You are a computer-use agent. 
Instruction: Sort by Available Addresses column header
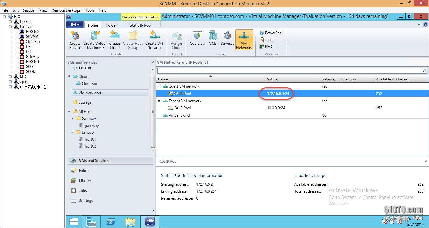(401, 79)
